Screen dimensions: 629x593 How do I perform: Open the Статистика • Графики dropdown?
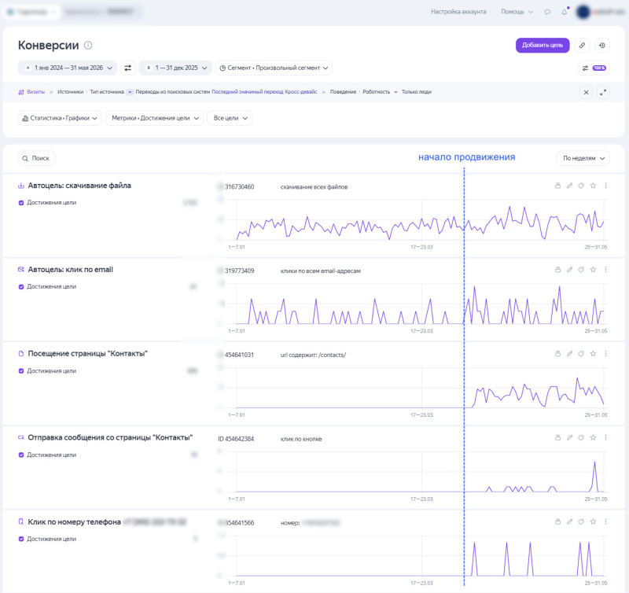(x=60, y=118)
